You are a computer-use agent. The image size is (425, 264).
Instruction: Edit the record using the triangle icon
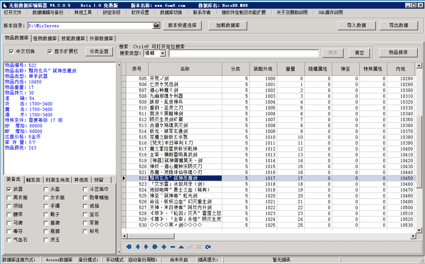(181, 247)
